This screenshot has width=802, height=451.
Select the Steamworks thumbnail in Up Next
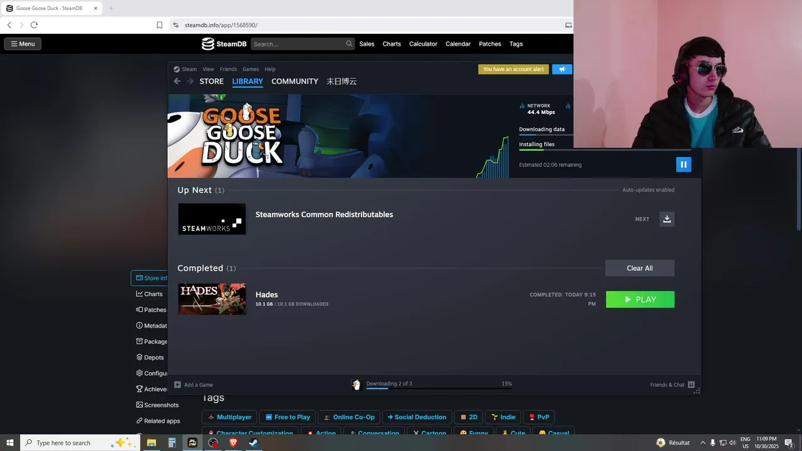212,219
